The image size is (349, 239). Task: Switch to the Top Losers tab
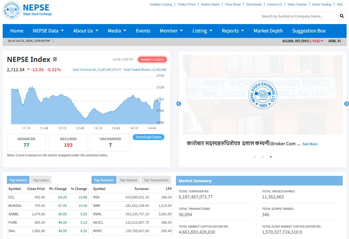pos(41,180)
